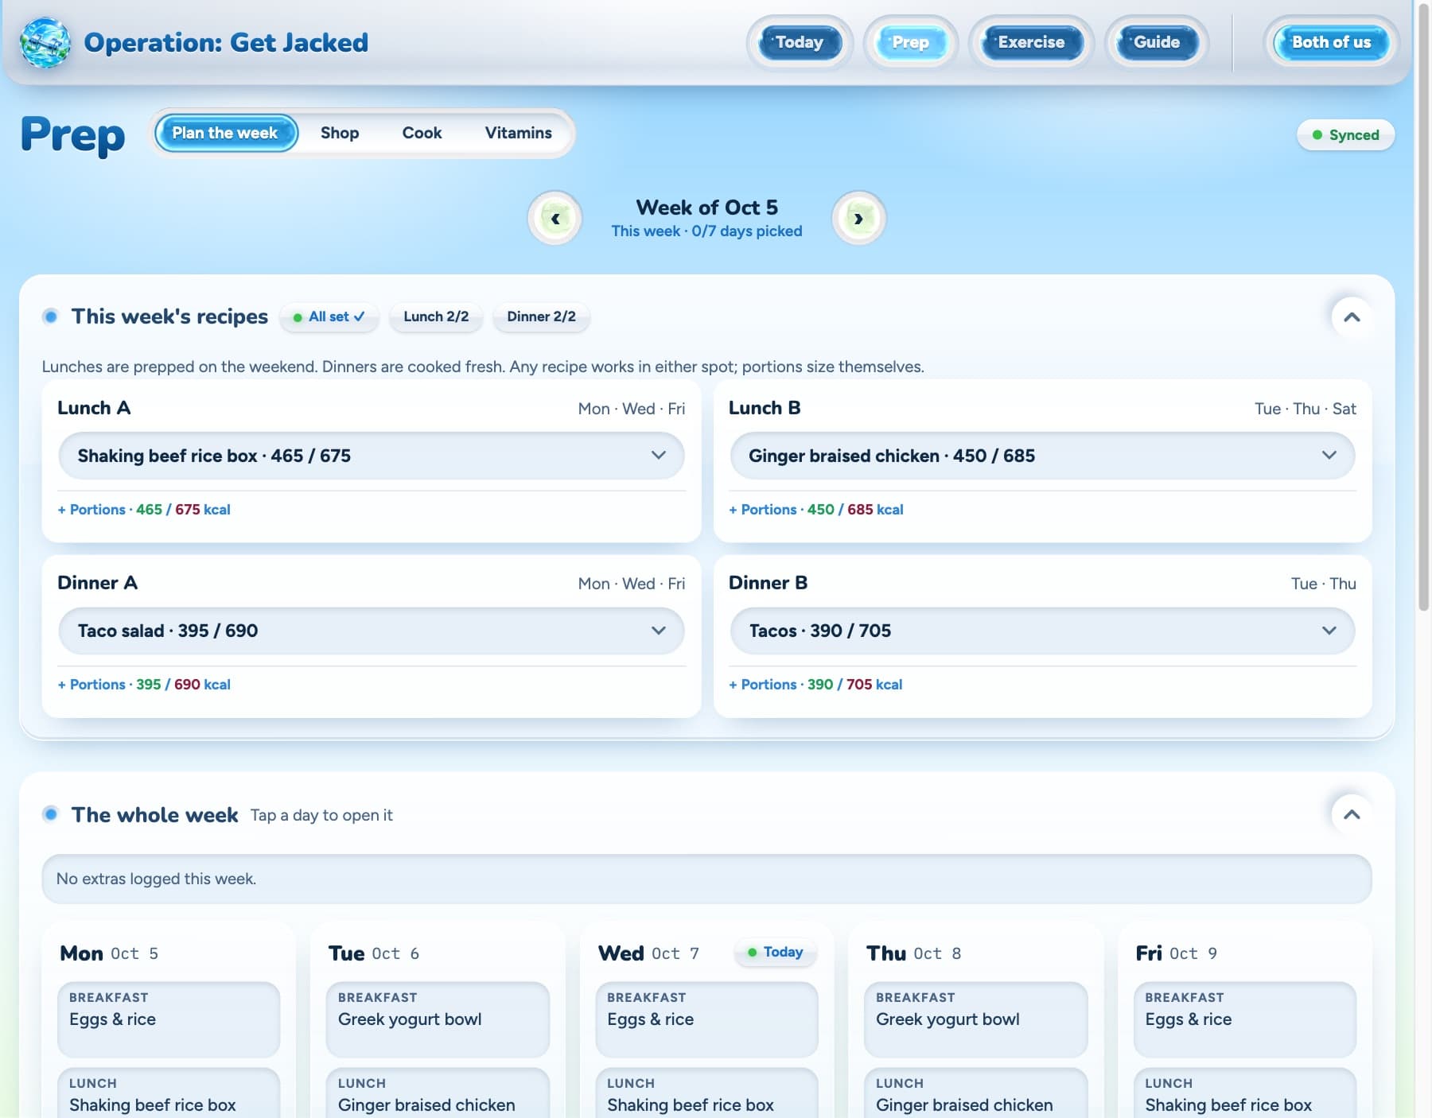The height and width of the screenshot is (1118, 1432).
Task: Click the Lunch 2/2 chip
Action: [x=436, y=316]
